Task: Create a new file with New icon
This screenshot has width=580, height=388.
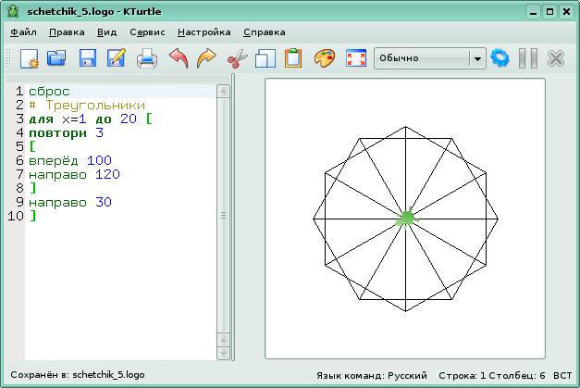Action: click(x=29, y=58)
